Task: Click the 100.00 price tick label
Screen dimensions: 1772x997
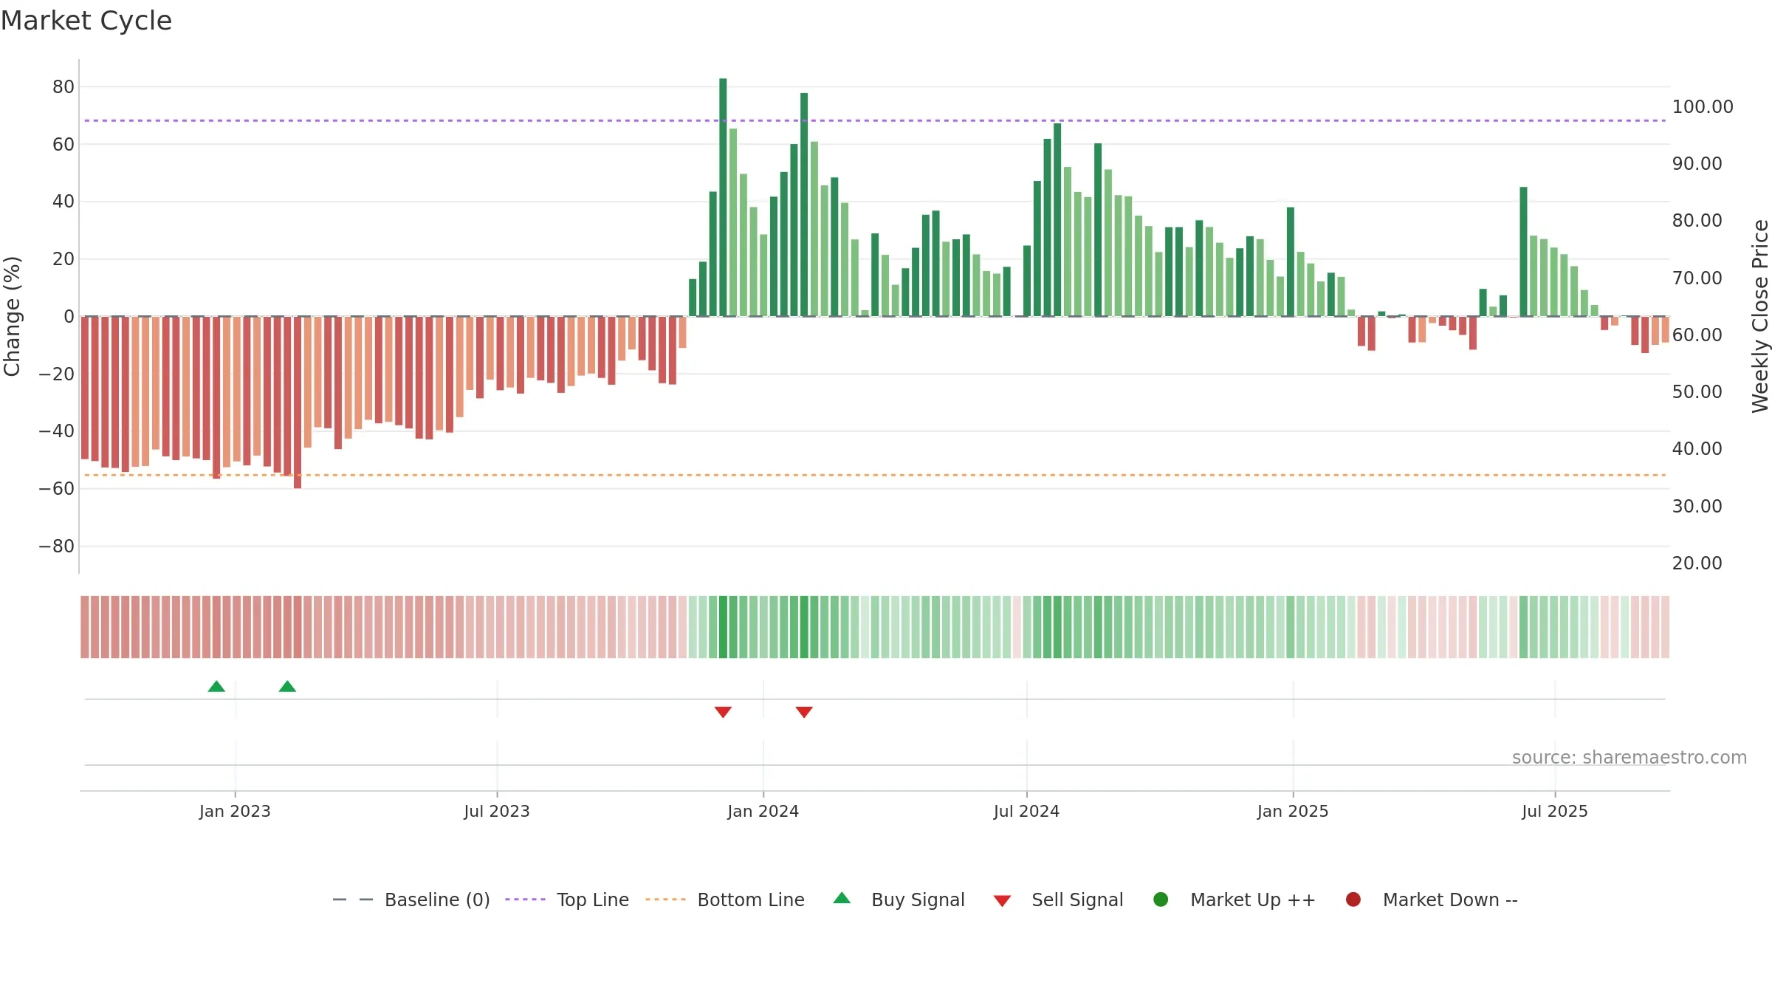Action: click(x=1703, y=106)
